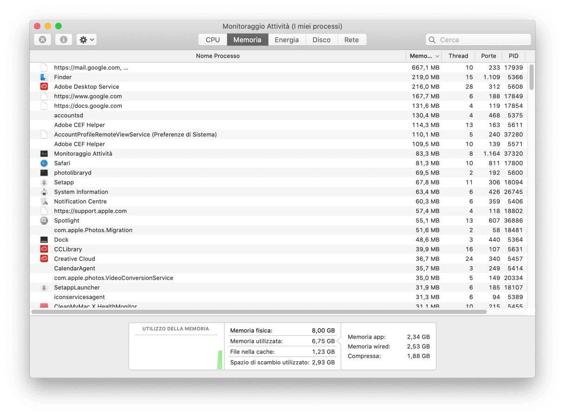Click the Compressa 1,88 GB entry

389,356
